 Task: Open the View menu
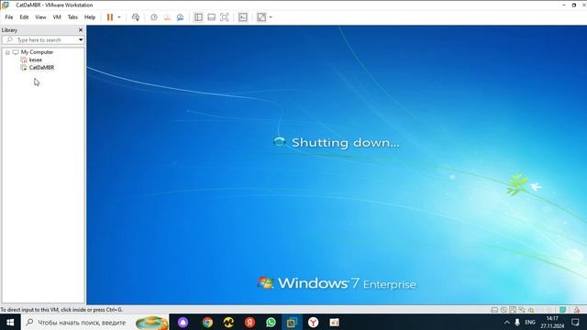(x=40, y=17)
